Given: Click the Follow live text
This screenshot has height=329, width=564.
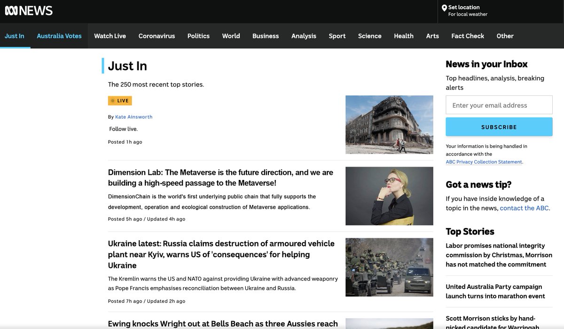Looking at the screenshot, I should point(124,129).
